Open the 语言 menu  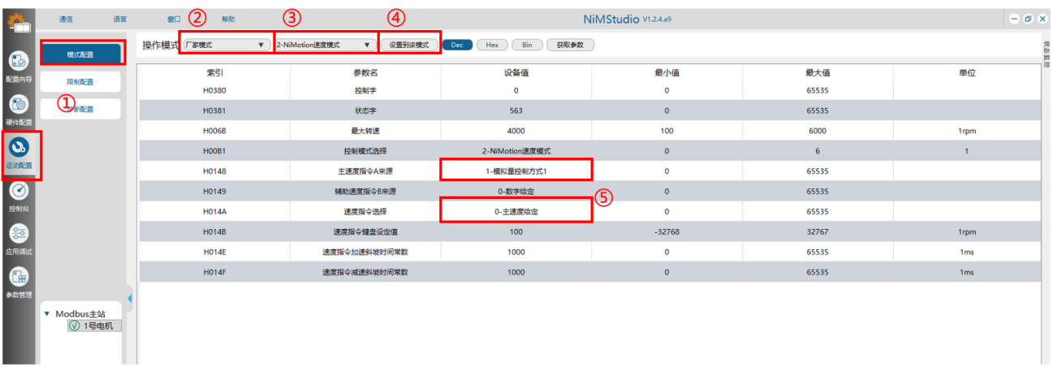click(120, 18)
